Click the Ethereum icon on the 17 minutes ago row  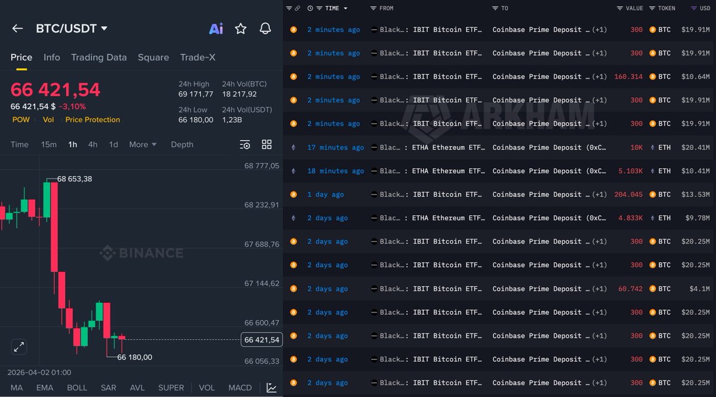click(x=293, y=147)
